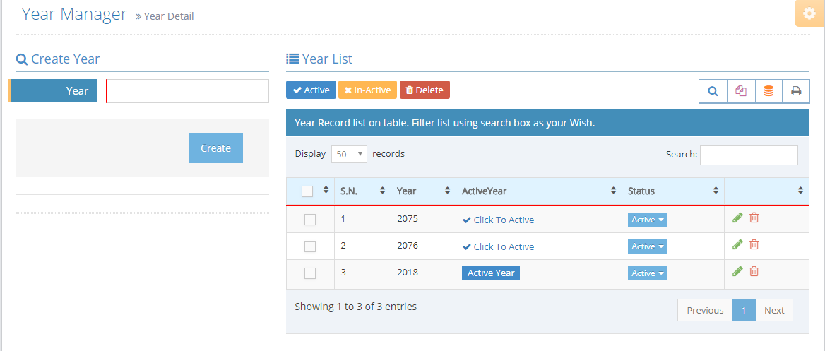Expand the Status dropdown for year 2075
The image size is (825, 351).
point(647,220)
